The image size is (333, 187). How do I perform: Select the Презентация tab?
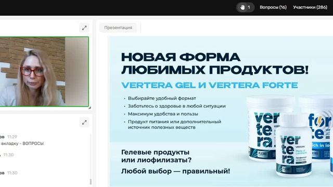coord(118,28)
